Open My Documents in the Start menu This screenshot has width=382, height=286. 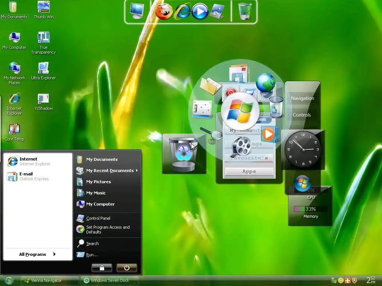(x=108, y=159)
